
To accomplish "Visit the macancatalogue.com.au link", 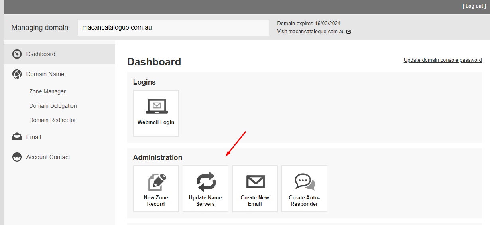I will coord(316,32).
